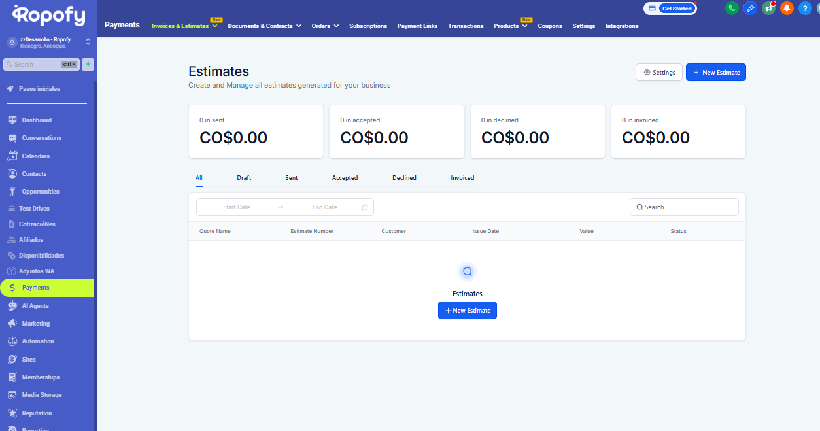820x431 pixels.
Task: Switch to the Draft tab
Action: [244, 178]
